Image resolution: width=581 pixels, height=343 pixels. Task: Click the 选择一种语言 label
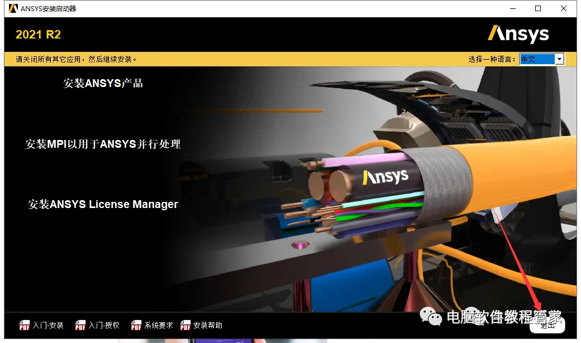click(492, 59)
